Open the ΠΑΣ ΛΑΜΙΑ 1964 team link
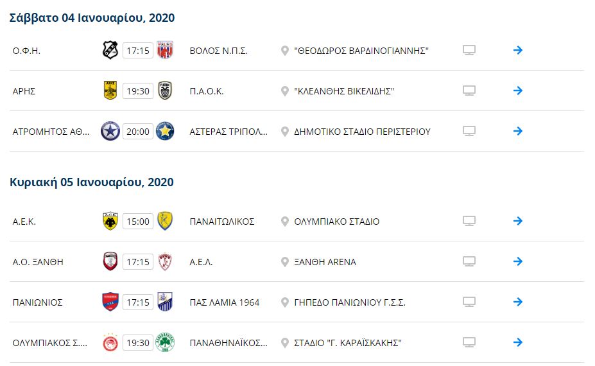 225,302
